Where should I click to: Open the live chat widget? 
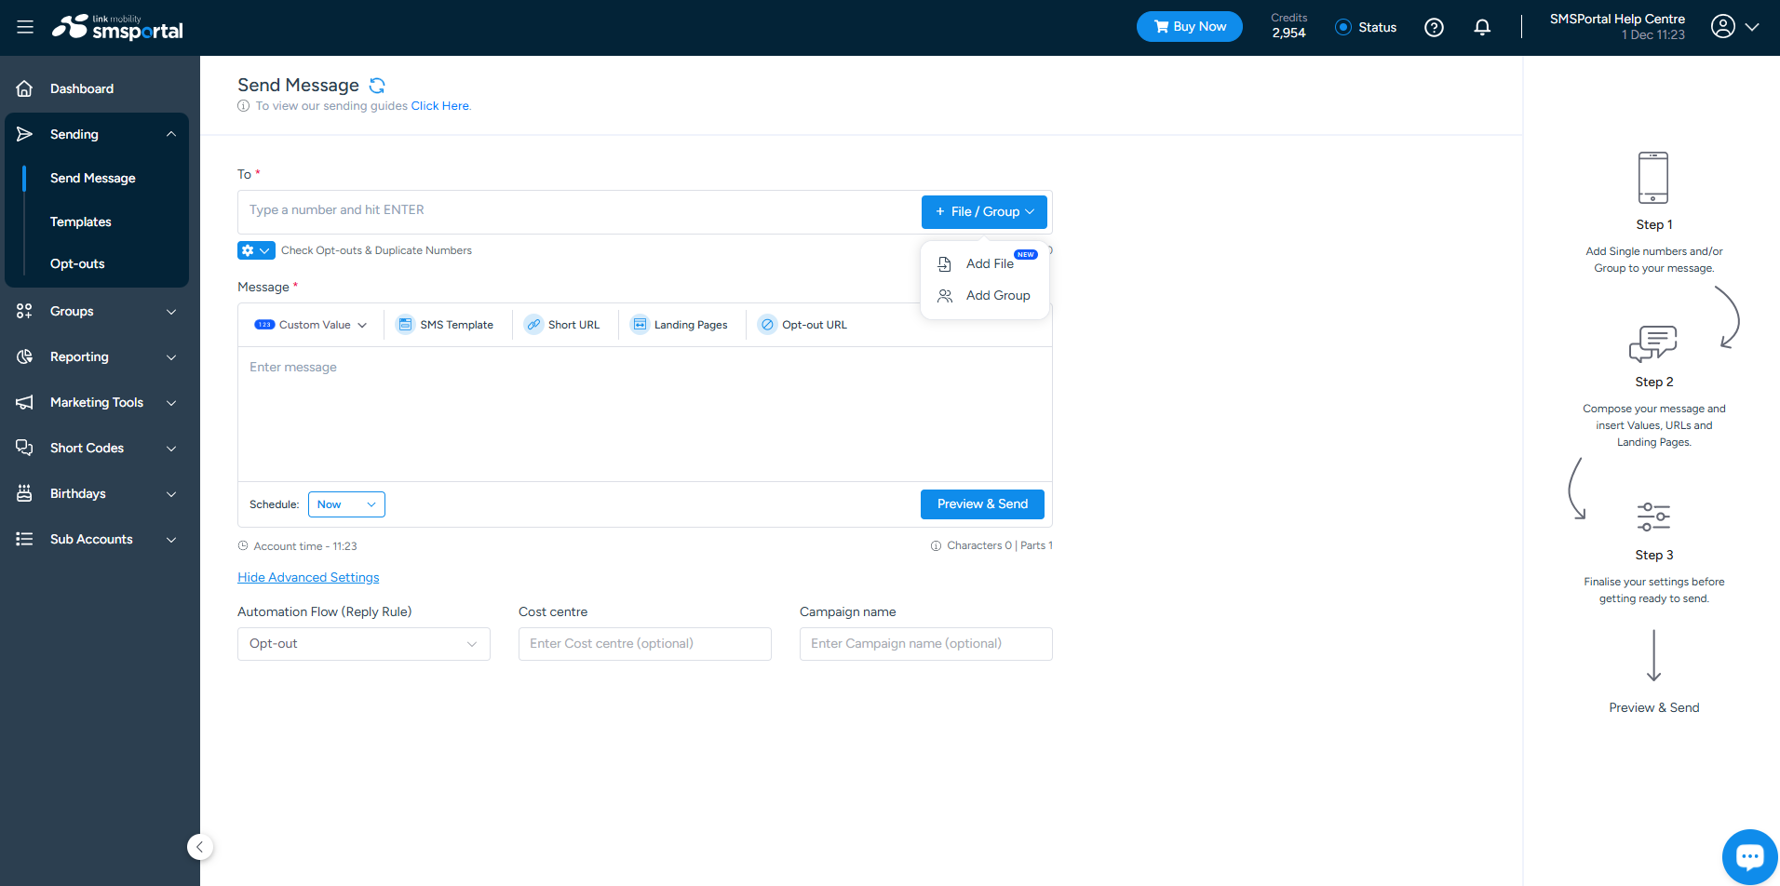click(1749, 856)
